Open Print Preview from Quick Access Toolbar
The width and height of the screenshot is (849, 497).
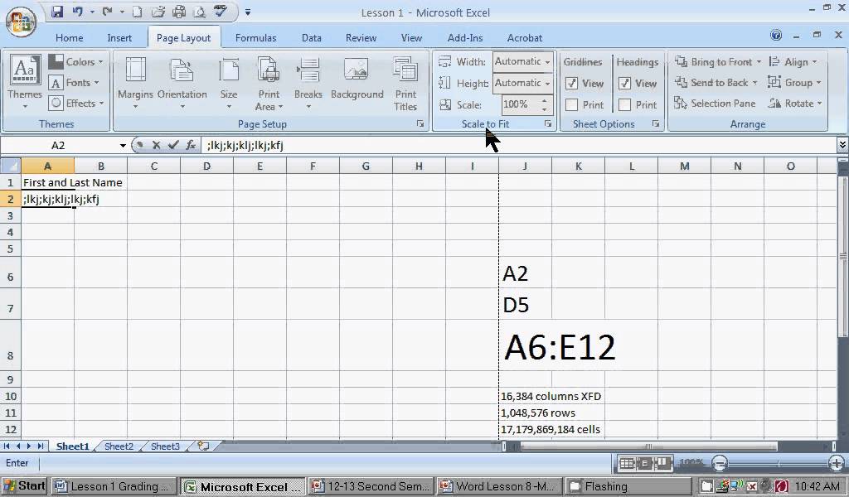[x=199, y=12]
